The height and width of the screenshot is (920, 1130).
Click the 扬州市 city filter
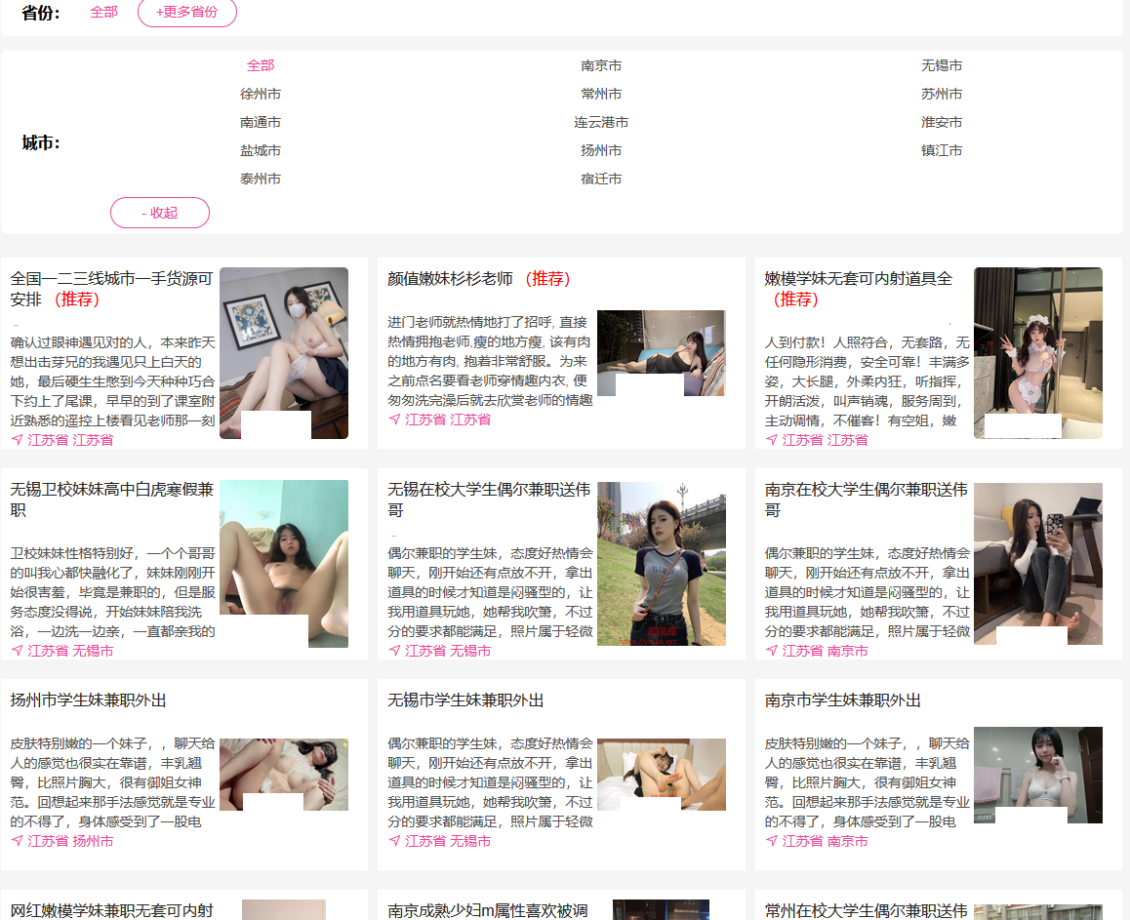[601, 150]
